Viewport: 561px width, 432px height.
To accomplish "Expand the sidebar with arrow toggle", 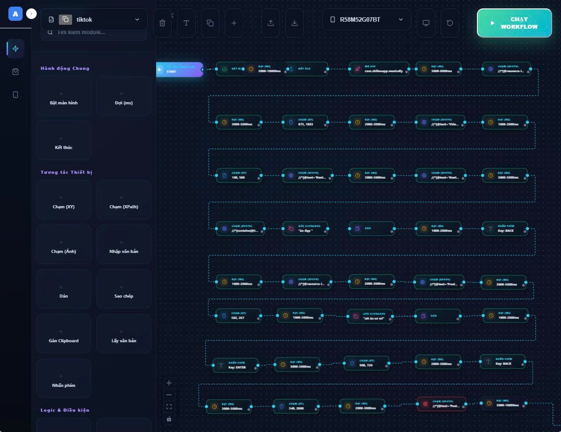I will (31, 14).
